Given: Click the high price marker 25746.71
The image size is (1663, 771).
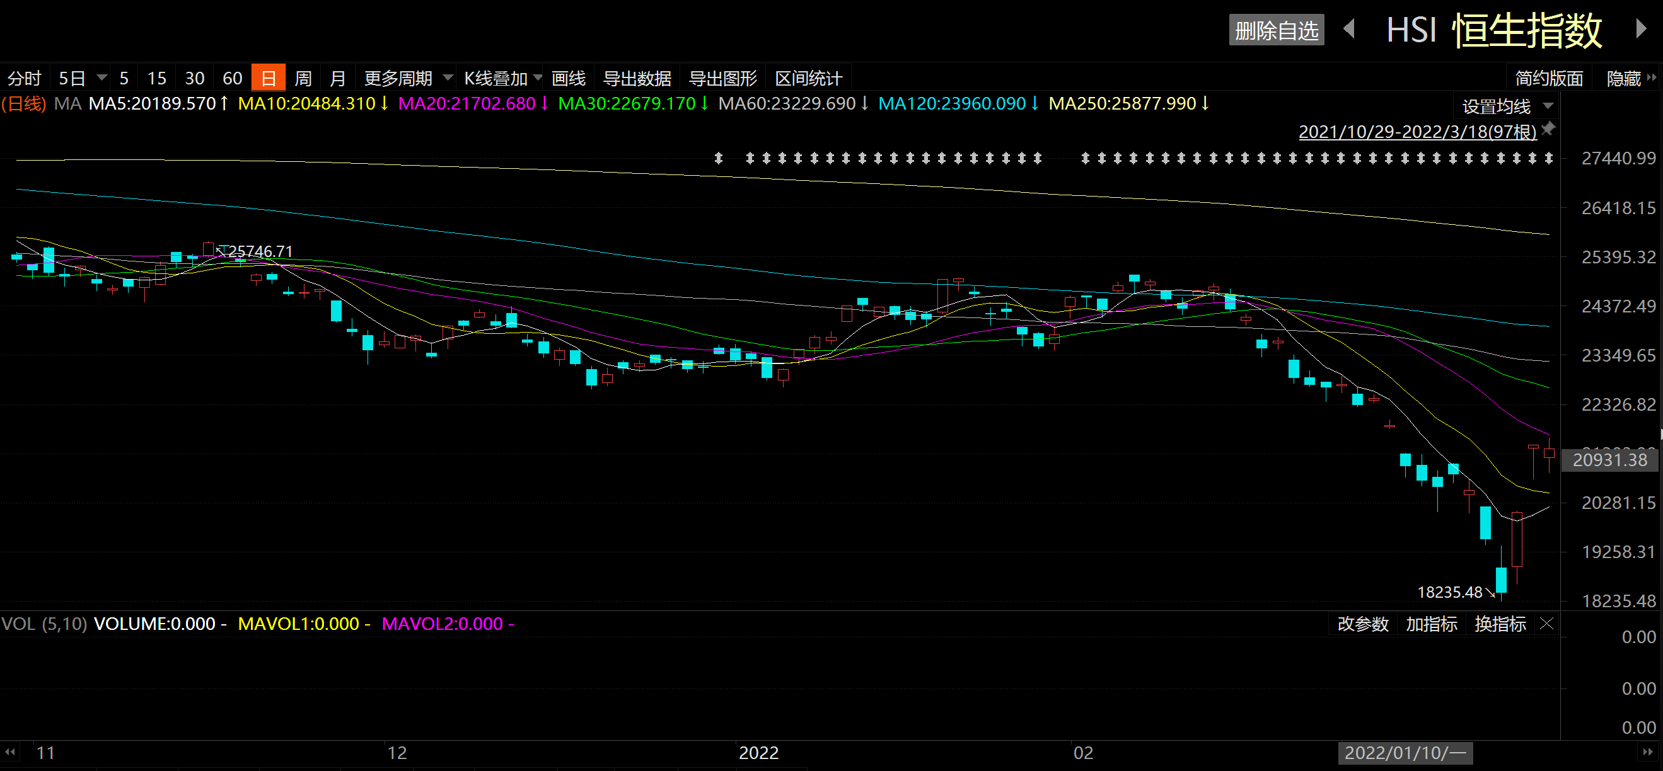Looking at the screenshot, I should pyautogui.click(x=261, y=251).
